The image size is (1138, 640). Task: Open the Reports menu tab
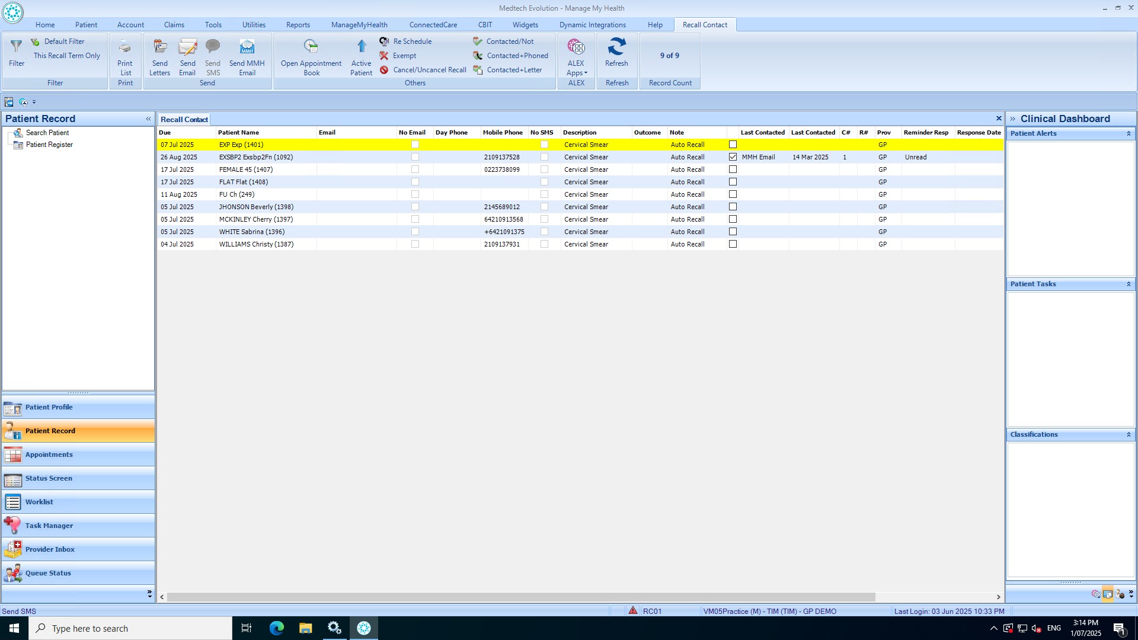pyautogui.click(x=298, y=25)
